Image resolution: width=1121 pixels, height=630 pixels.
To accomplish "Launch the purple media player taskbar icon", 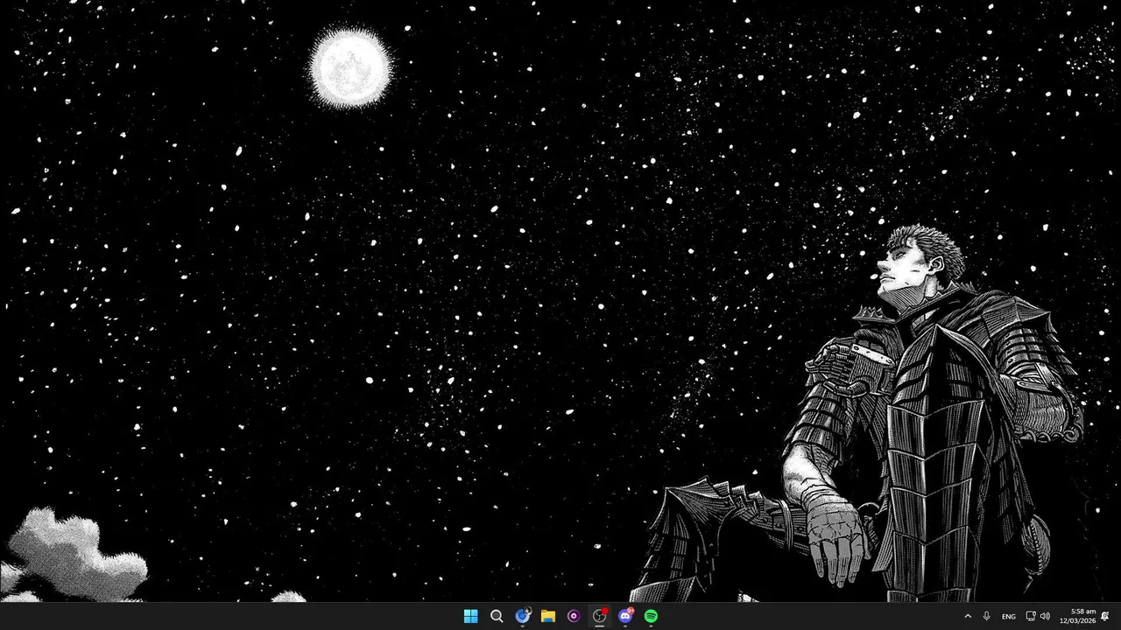I will 574,616.
